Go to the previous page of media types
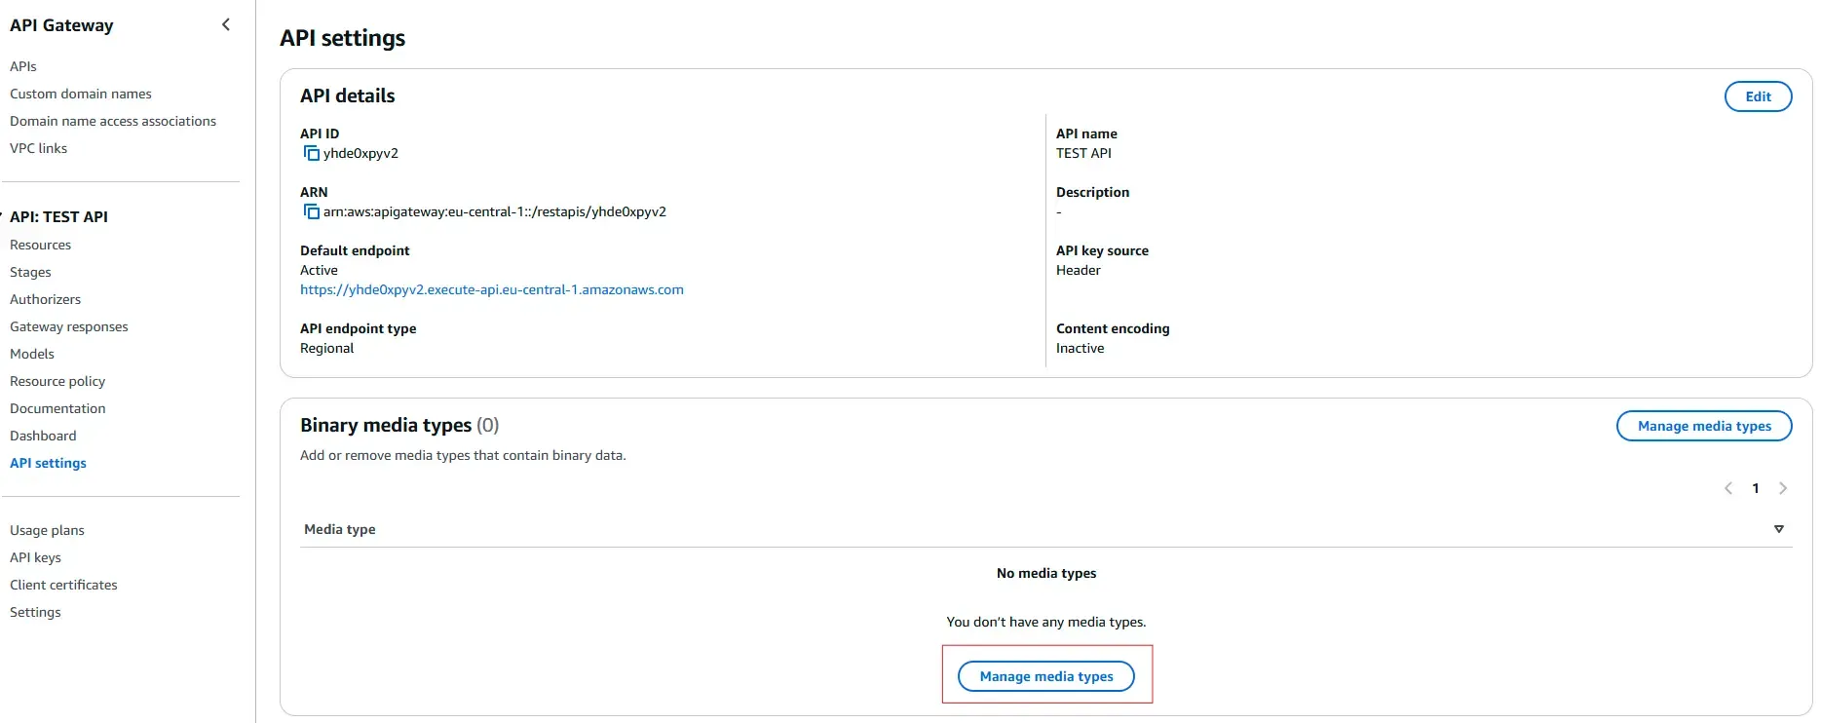 tap(1728, 488)
